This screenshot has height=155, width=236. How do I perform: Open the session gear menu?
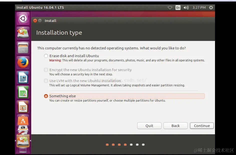point(211,7)
